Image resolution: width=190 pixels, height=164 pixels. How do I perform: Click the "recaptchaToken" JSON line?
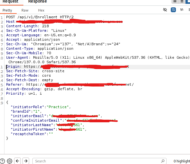[x=32, y=134]
